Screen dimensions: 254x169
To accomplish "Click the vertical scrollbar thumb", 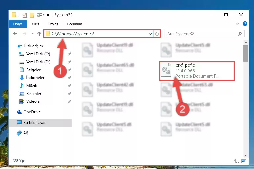I will (246, 53).
